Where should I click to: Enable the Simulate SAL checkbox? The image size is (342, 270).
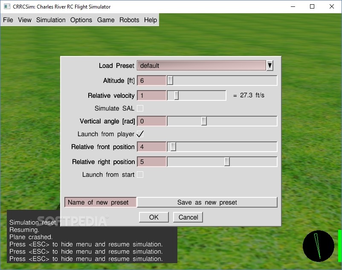[140, 109]
